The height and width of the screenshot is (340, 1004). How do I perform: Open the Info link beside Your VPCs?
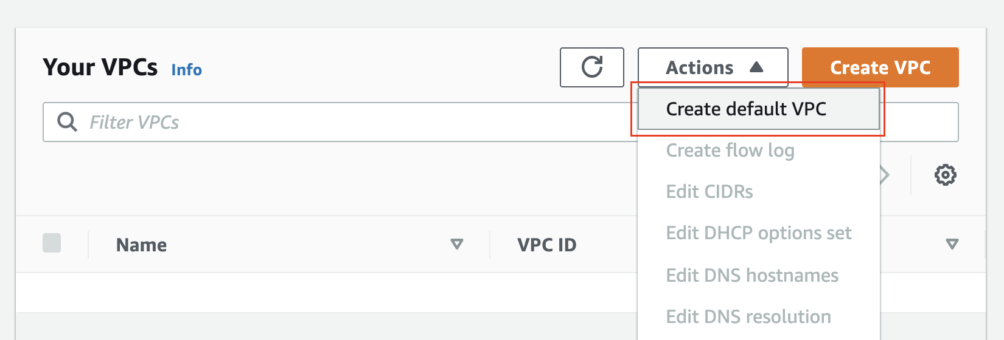pos(186,70)
